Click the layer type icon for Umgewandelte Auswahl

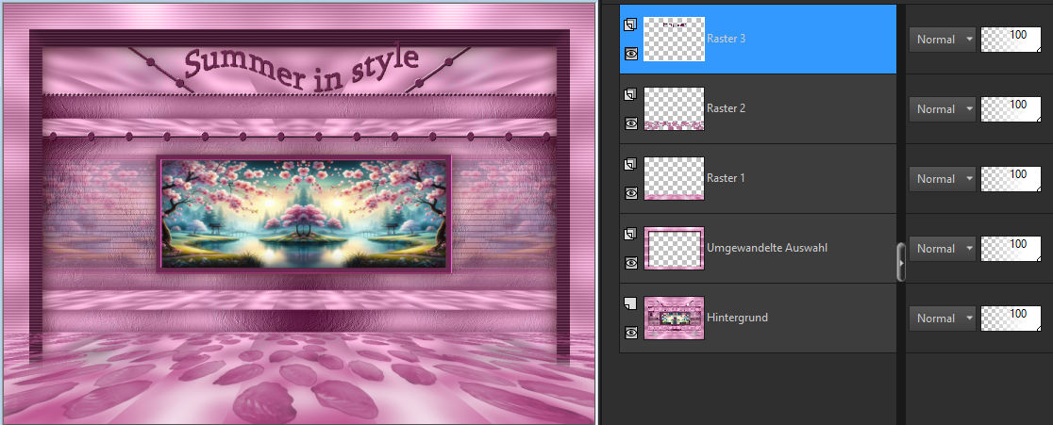tap(630, 234)
